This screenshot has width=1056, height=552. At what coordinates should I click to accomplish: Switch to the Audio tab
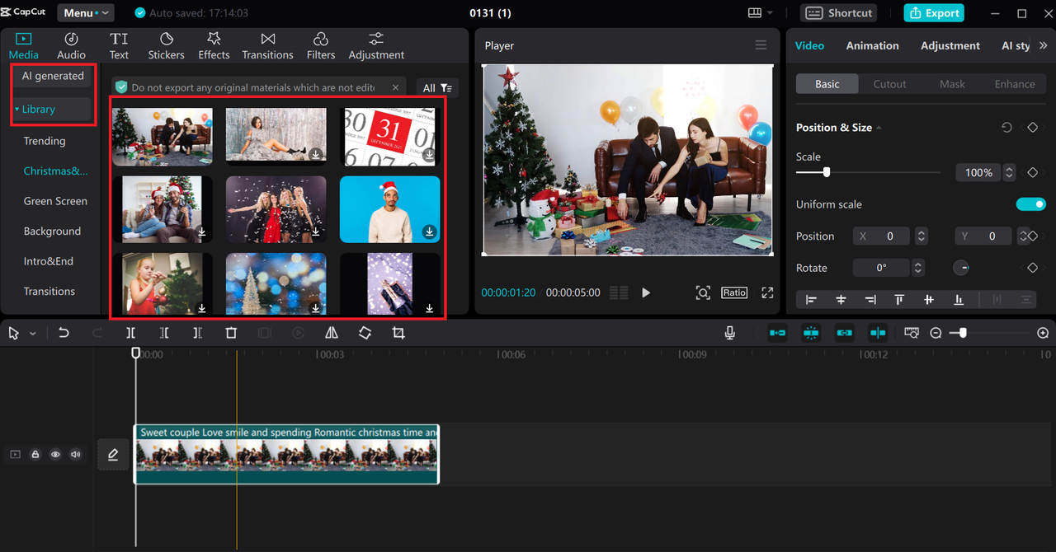coord(71,46)
